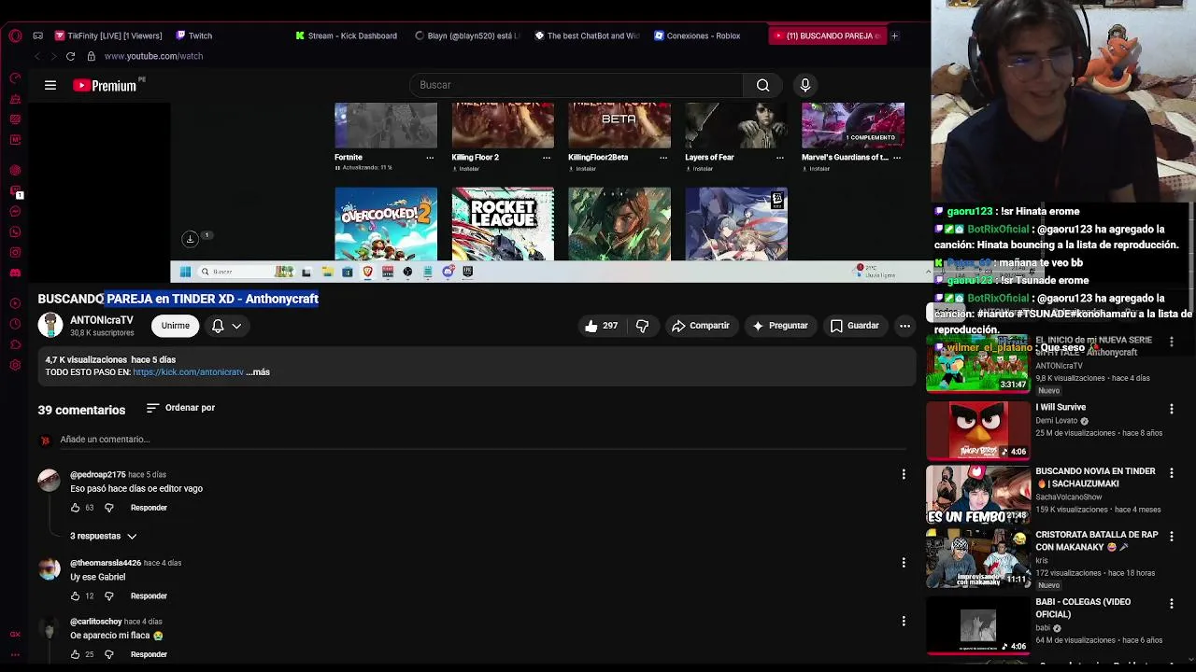Image resolution: width=1196 pixels, height=672 pixels.
Task: Switch to TikFinity LIVE tab
Action: 109,35
